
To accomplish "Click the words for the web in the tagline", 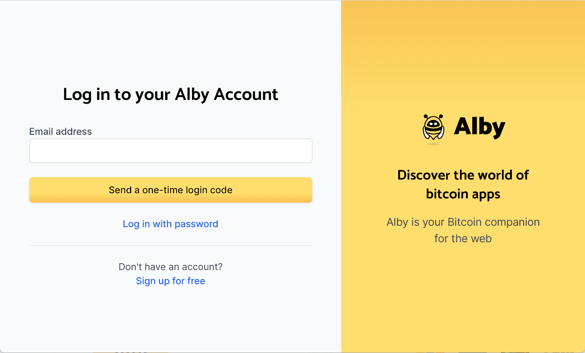I will tap(463, 238).
